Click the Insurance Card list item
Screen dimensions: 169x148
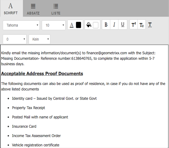click(x=24, y=126)
